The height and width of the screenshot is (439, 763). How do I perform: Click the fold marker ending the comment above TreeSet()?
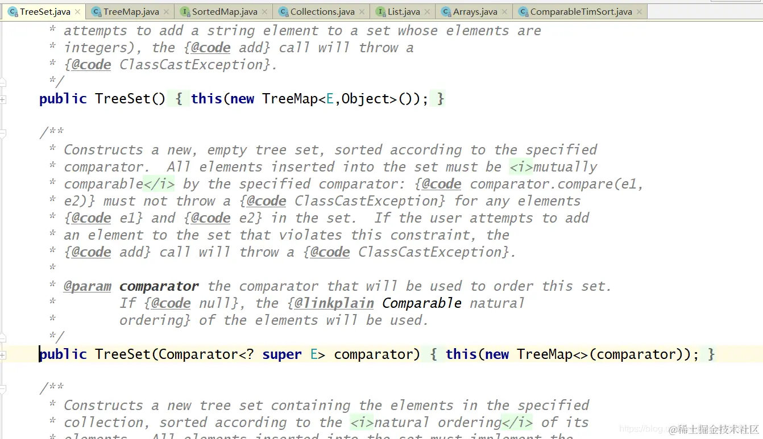pyautogui.click(x=3, y=82)
